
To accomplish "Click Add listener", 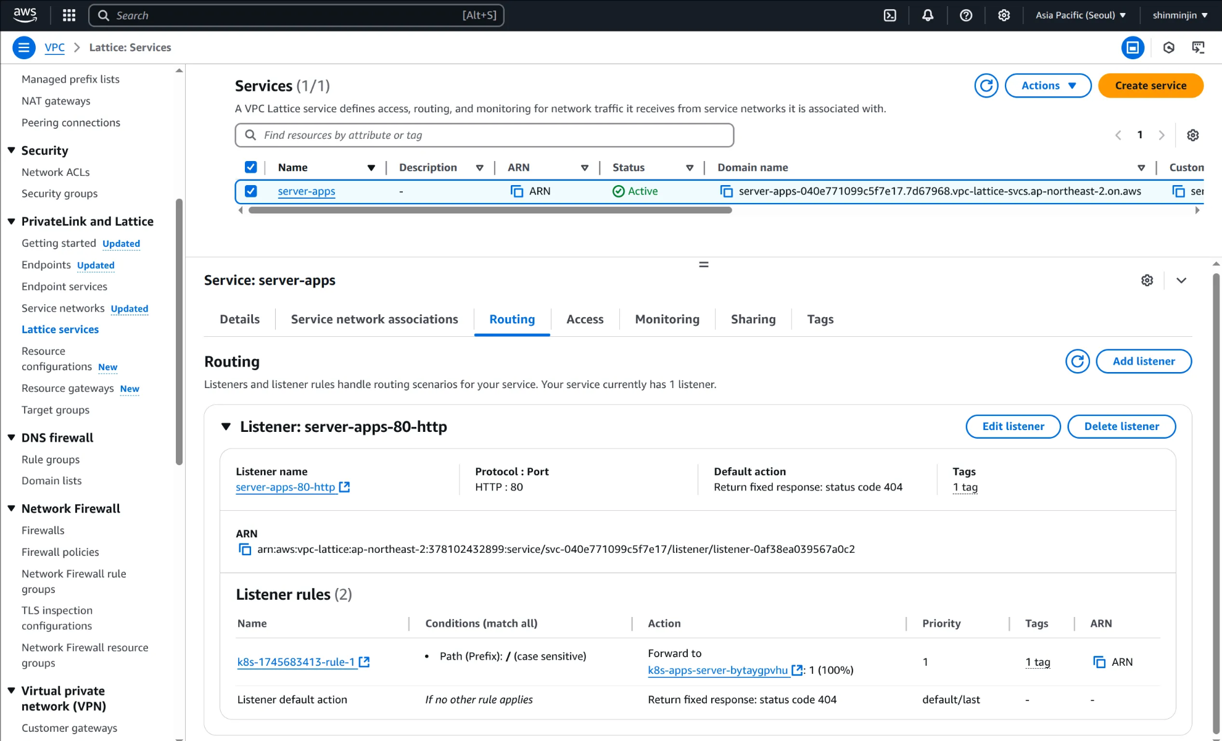I will (x=1144, y=362).
